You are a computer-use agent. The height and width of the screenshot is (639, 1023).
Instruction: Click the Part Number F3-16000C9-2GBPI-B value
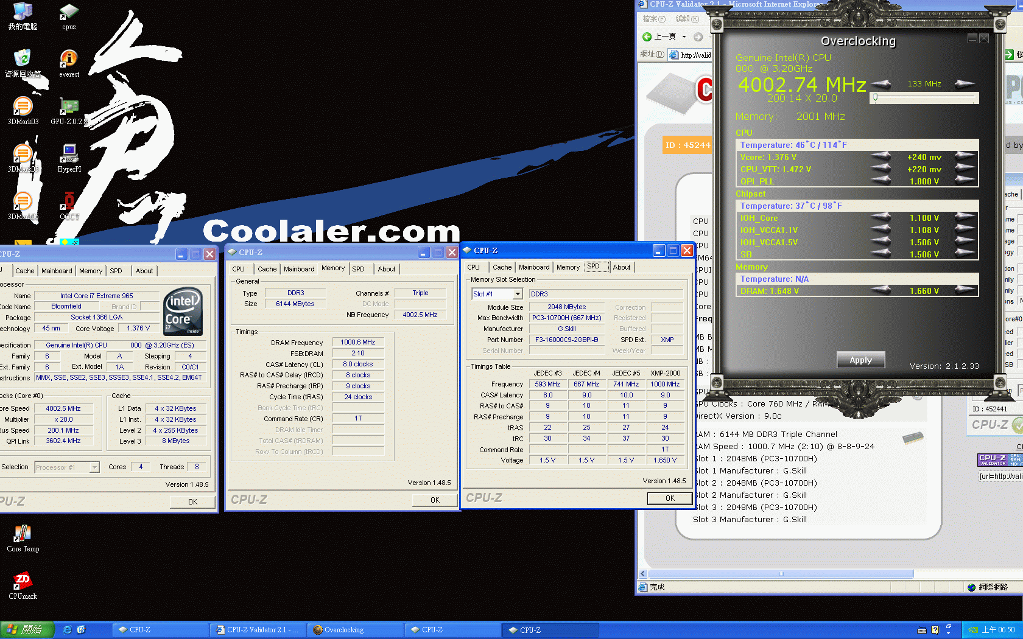(x=566, y=340)
